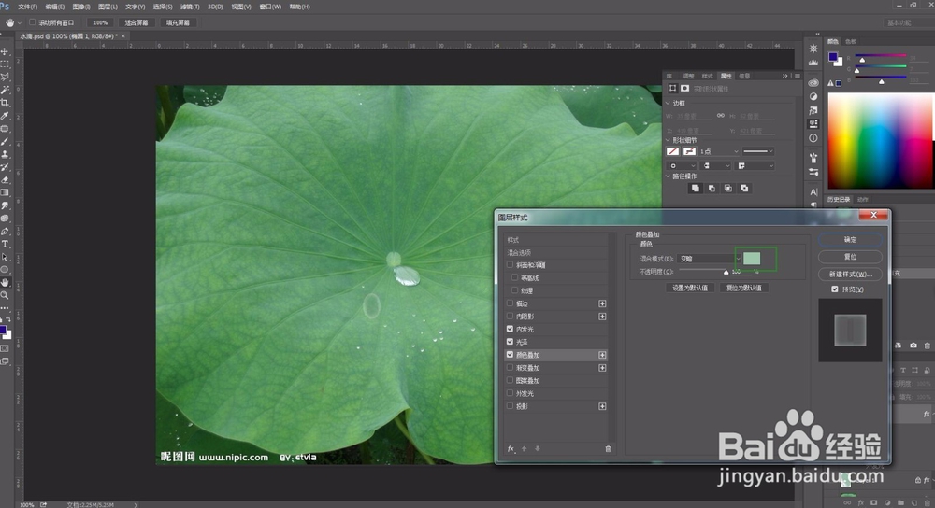
Task: Click the link width-height chain icon
Action: [x=721, y=116]
